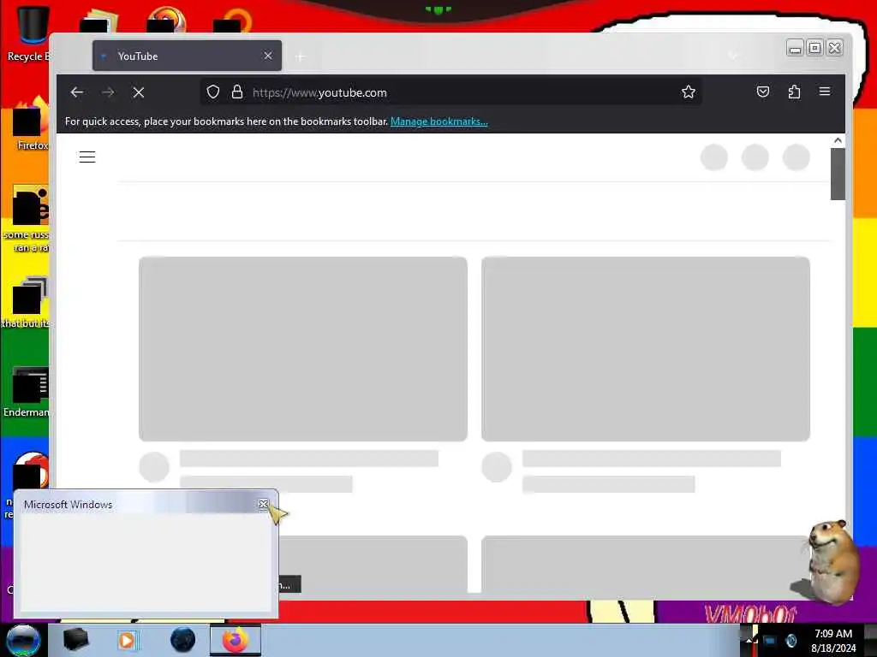The width and height of the screenshot is (877, 657).
Task: Click the page scrollbar up arrow
Action: click(x=838, y=140)
